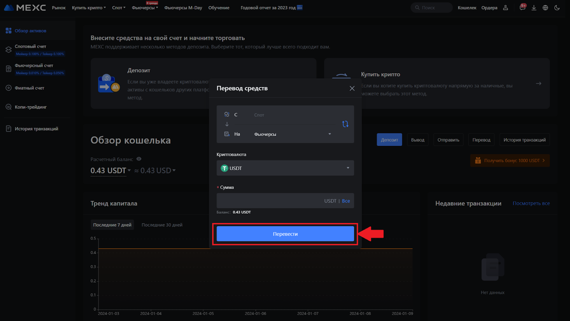Viewport: 570px width, 321px height.
Task: Close the Перевод средств dialog
Action: (x=352, y=88)
